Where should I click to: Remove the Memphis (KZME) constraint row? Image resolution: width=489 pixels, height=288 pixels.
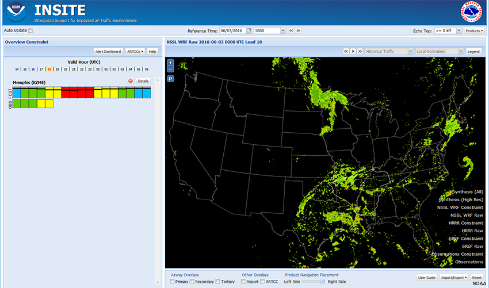(131, 81)
